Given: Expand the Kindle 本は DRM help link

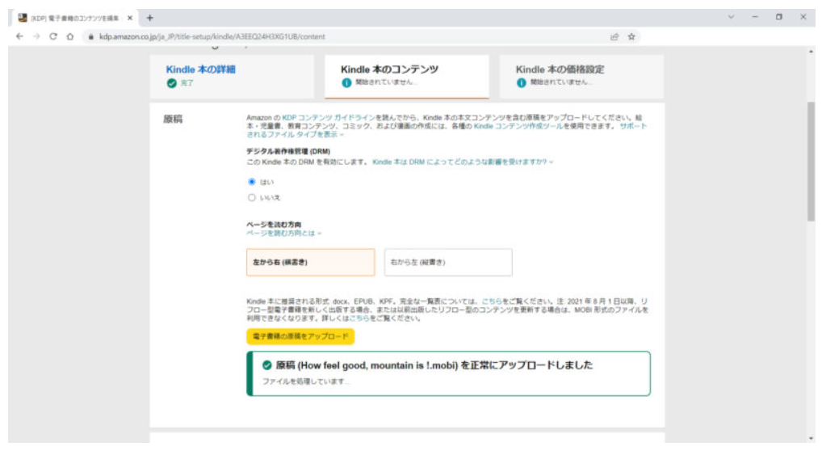Looking at the screenshot, I should click(x=463, y=162).
